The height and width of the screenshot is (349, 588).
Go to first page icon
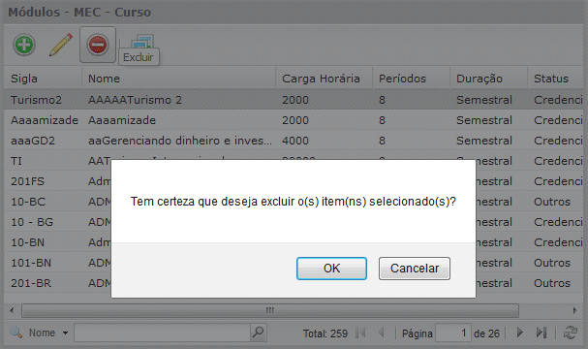[x=360, y=333]
